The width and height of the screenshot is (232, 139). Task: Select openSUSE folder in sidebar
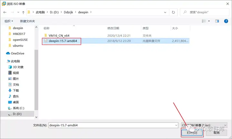pos(20,40)
